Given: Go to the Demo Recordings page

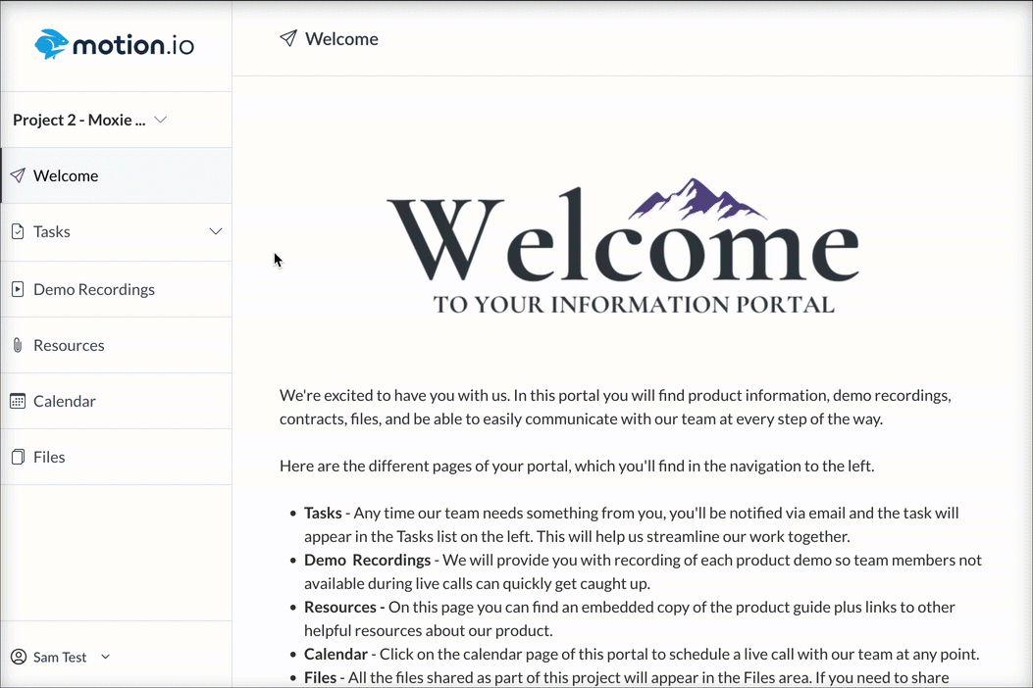Looking at the screenshot, I should (94, 289).
